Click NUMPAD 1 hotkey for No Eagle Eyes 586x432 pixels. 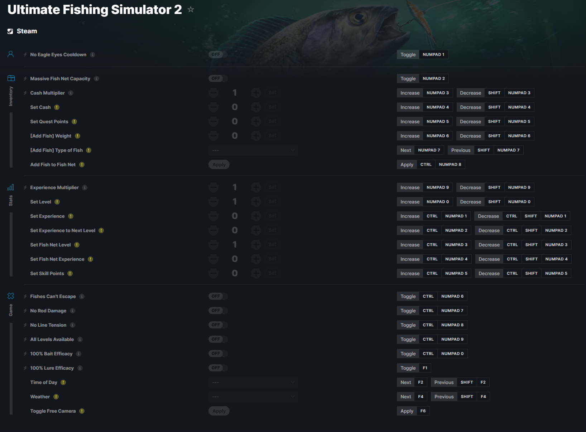(x=433, y=54)
